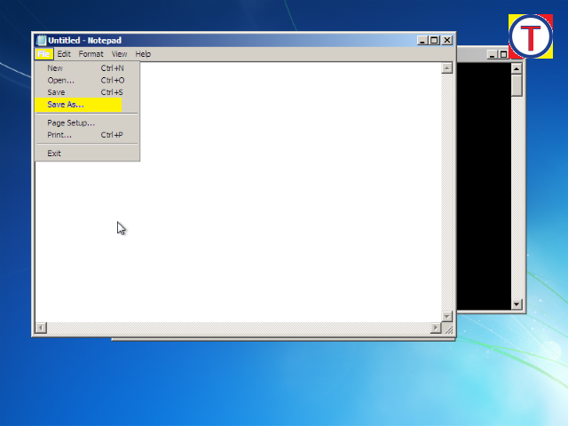Choose Print... from the File menu
Viewport: 568px width, 426px height.
(87, 135)
